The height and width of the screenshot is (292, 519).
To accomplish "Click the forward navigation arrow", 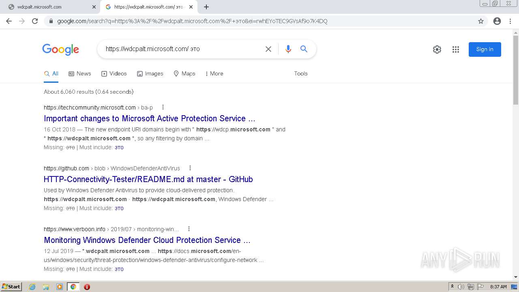I will tap(22, 21).
